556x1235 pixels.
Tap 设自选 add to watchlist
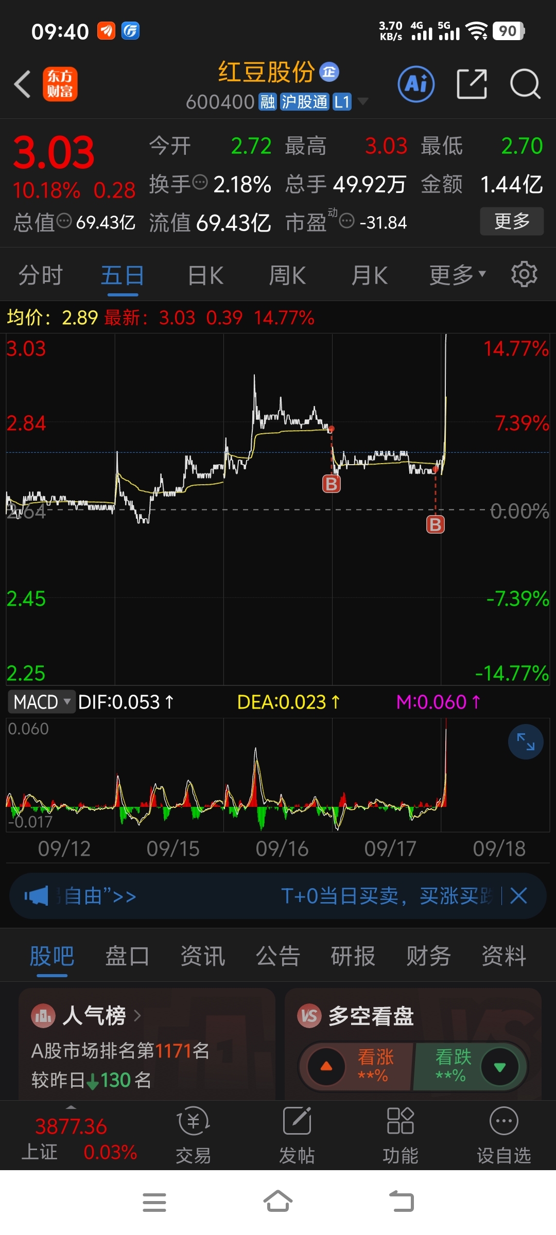pos(503,1136)
